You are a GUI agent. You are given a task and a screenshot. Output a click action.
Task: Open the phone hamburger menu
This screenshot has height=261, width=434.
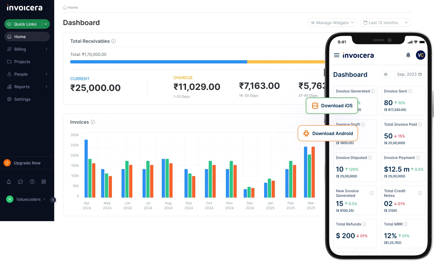[337, 55]
